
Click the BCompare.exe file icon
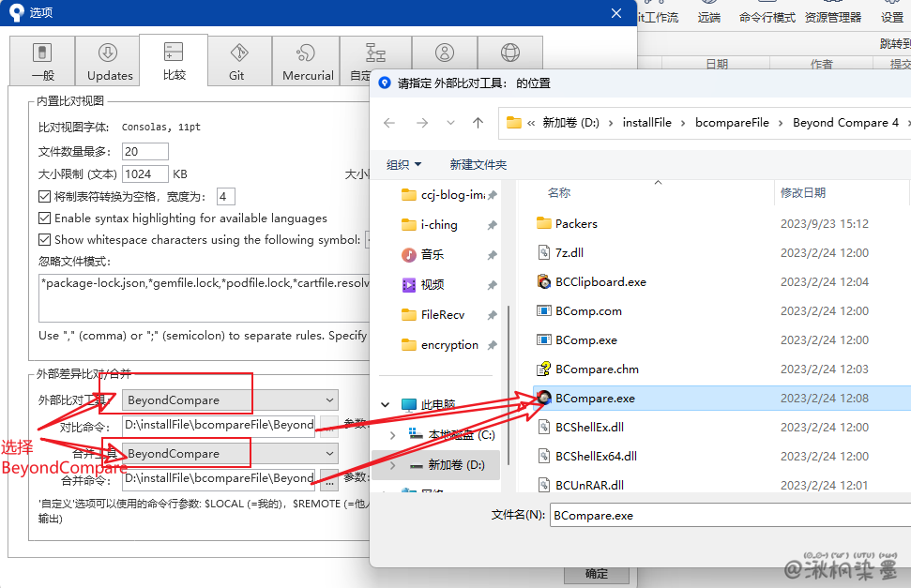click(543, 398)
